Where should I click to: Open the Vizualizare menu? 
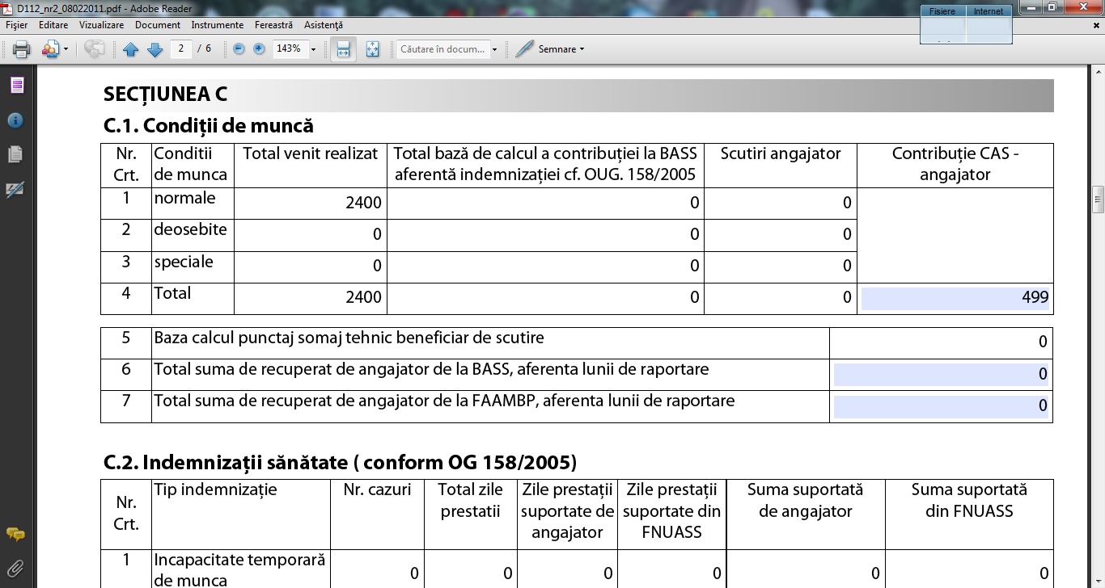(x=101, y=25)
